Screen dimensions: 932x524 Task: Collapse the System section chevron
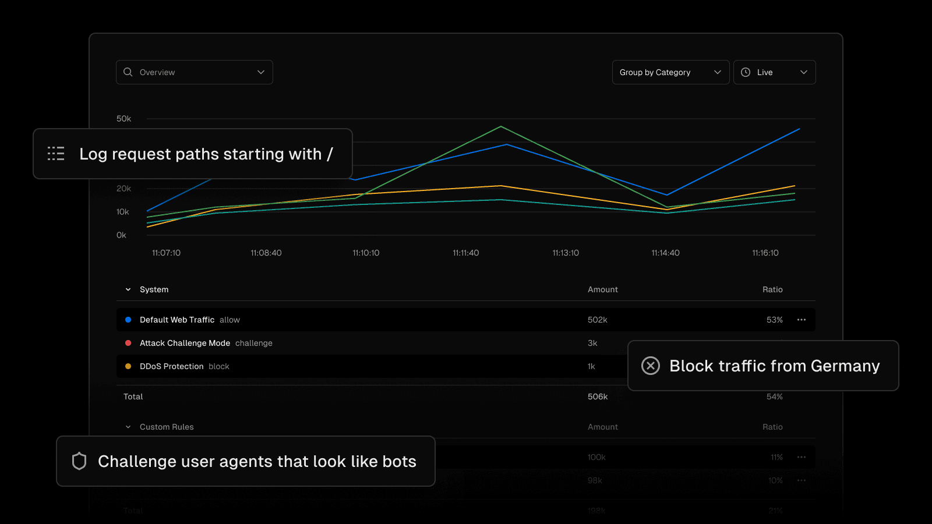128,289
